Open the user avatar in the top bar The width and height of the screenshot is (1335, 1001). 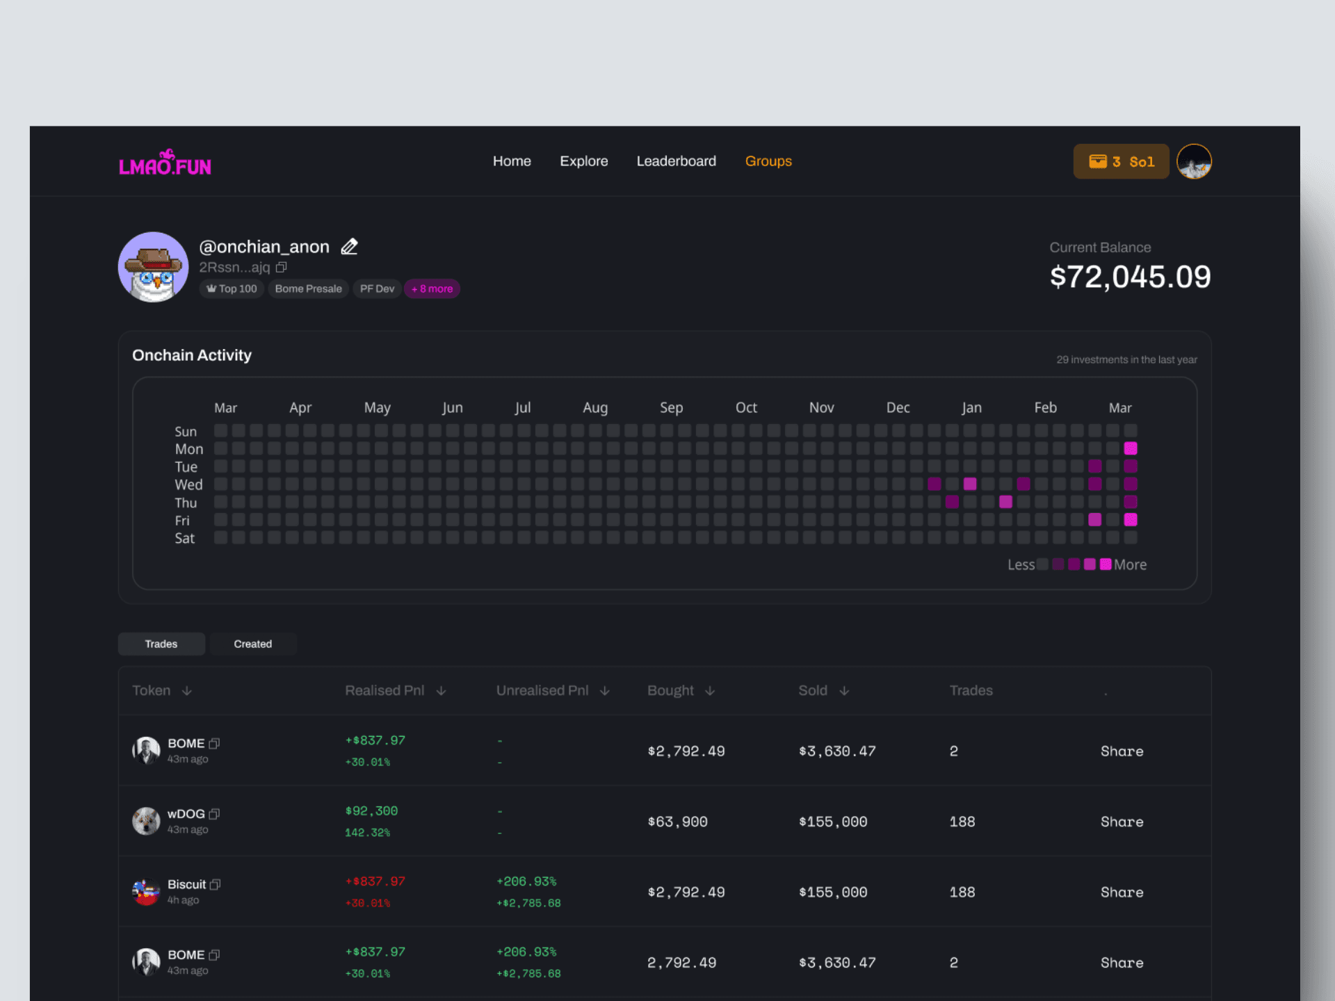click(1194, 161)
